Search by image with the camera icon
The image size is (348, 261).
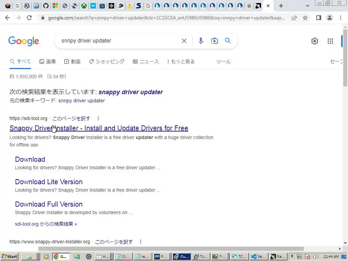[x=214, y=41]
